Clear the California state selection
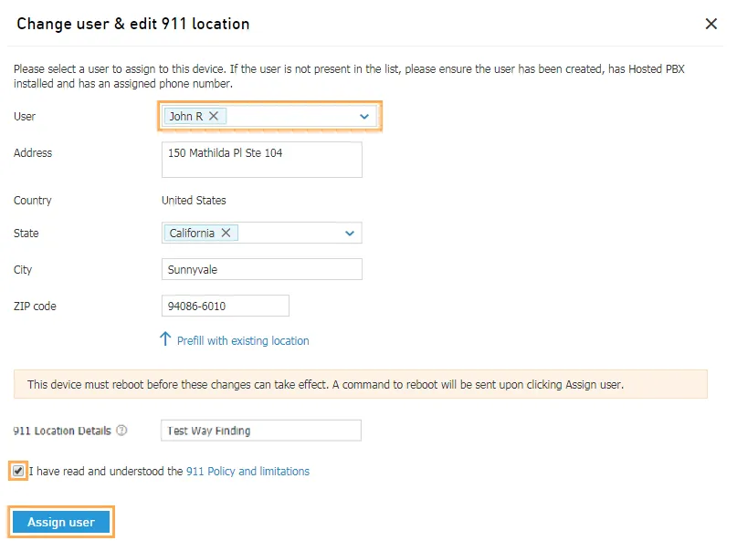737x551 pixels. [x=226, y=233]
